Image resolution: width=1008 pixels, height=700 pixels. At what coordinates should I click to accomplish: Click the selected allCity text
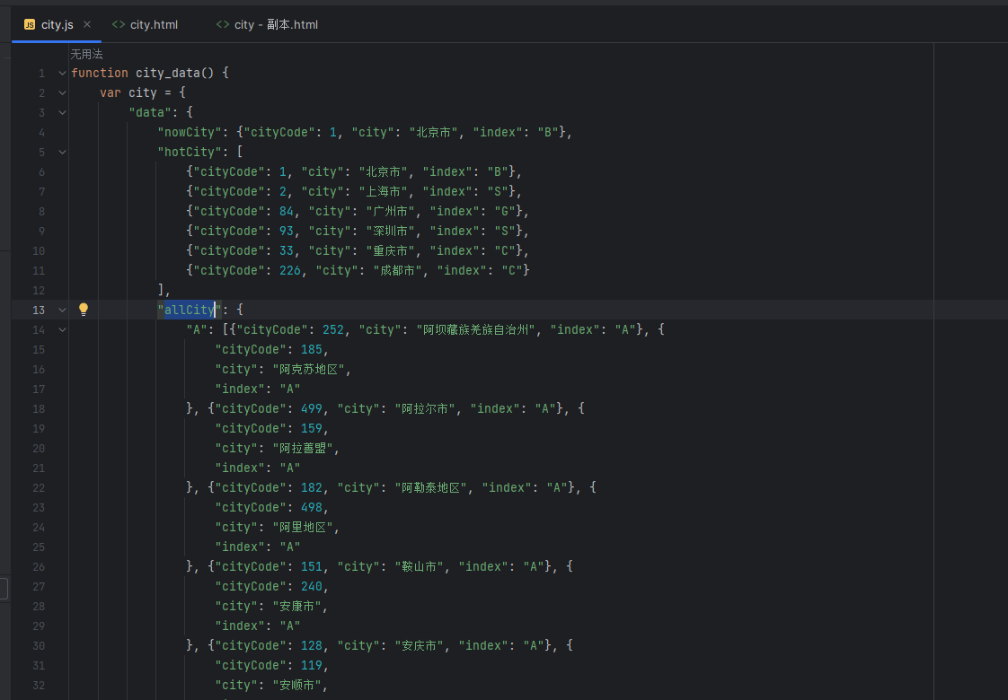(190, 311)
